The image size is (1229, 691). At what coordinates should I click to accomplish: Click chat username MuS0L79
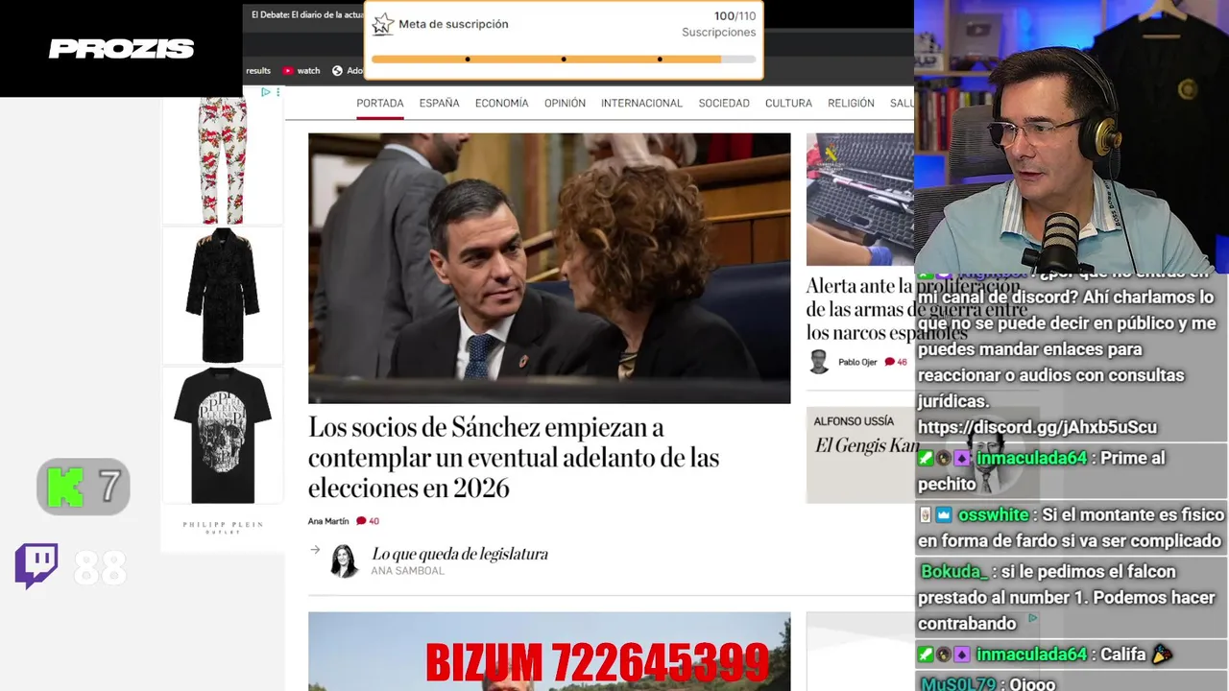click(958, 683)
